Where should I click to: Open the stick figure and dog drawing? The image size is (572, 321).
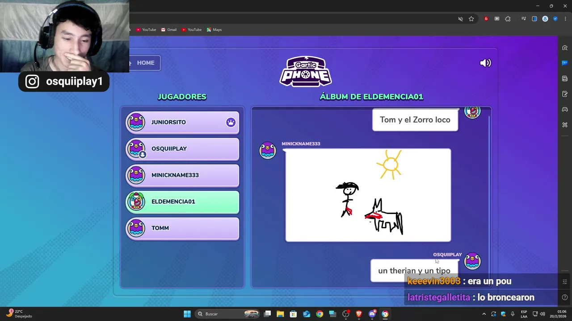pyautogui.click(x=368, y=195)
